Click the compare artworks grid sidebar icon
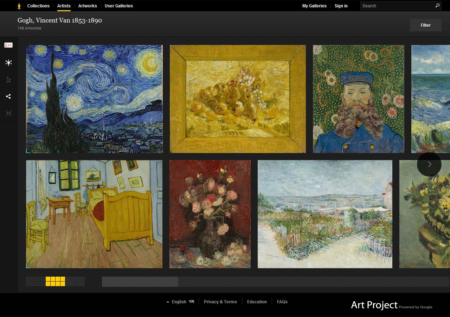 pyautogui.click(x=8, y=80)
